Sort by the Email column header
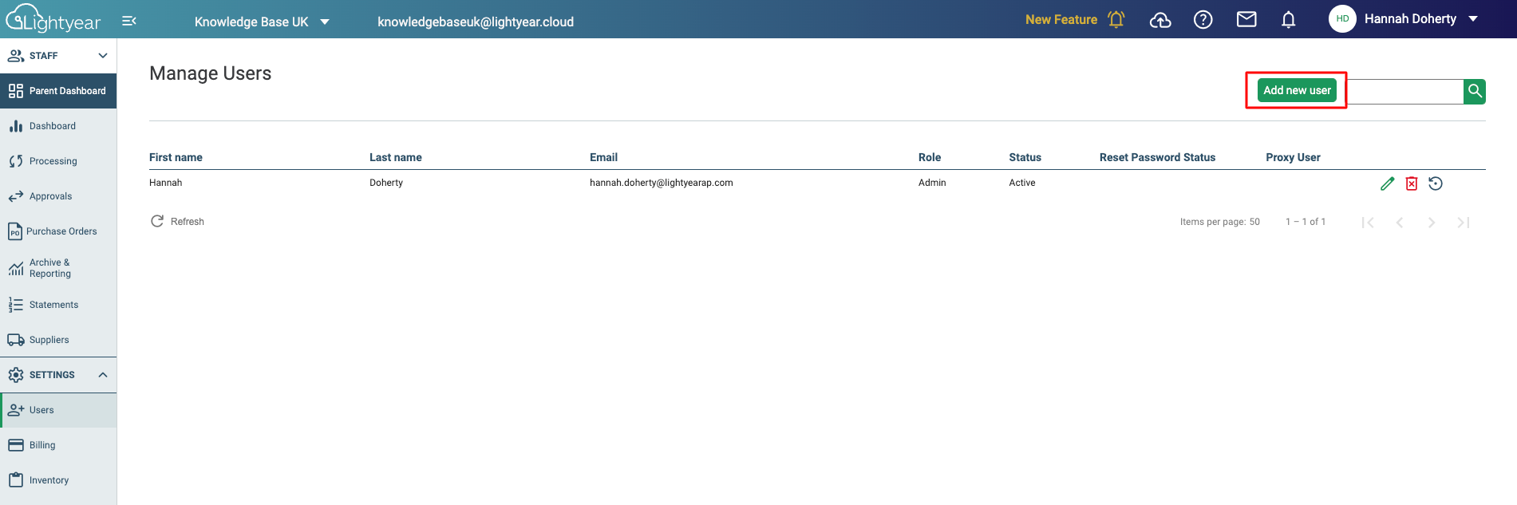 (x=603, y=157)
